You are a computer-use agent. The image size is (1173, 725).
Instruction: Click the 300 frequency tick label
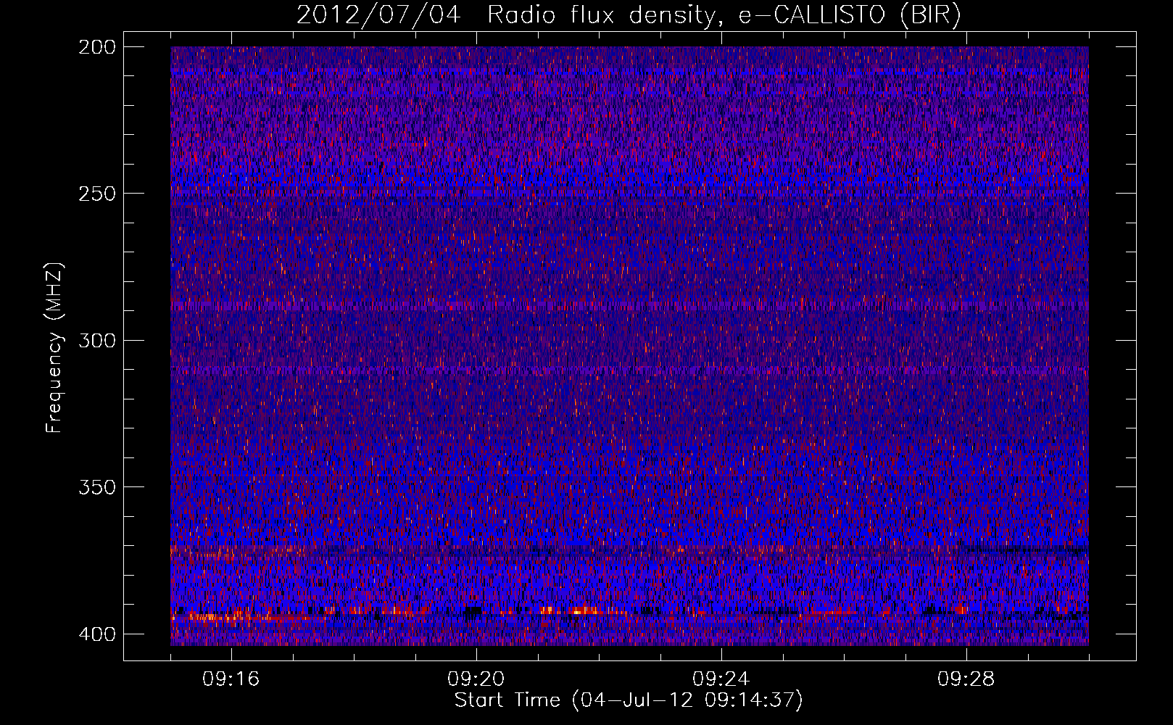[96, 340]
